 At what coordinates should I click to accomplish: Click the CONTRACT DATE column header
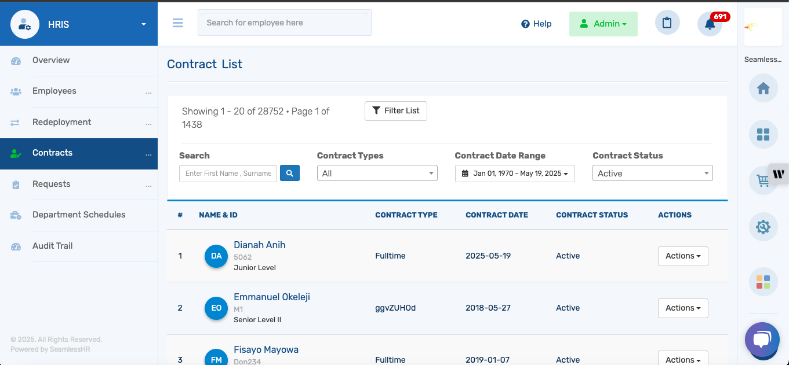[x=497, y=215]
